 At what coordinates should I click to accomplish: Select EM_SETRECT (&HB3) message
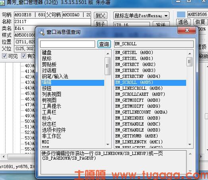coord(150,70)
